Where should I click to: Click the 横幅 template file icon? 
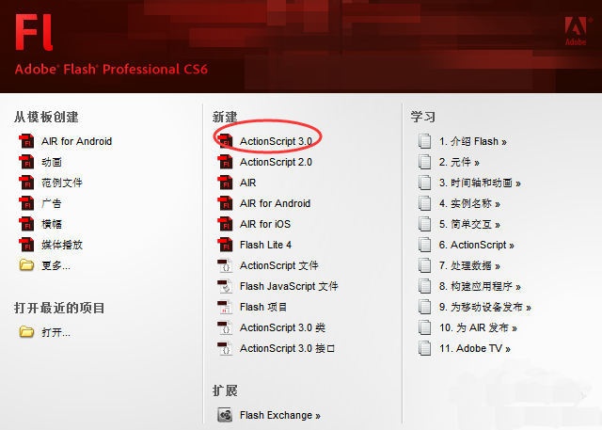pyautogui.click(x=26, y=224)
